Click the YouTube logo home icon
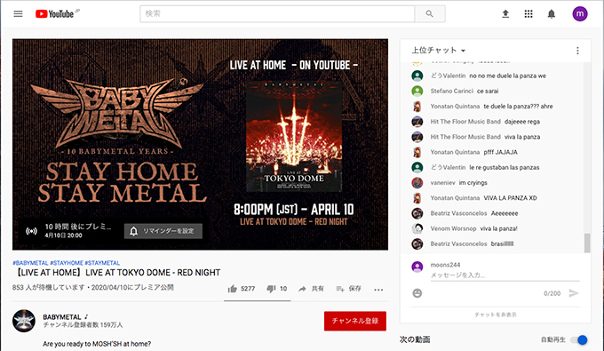 tap(54, 14)
